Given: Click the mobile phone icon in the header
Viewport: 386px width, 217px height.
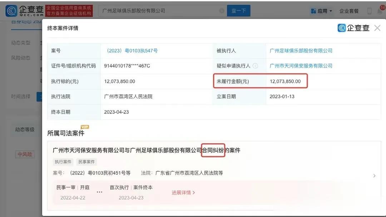Looking at the screenshot, I should pyautogui.click(x=369, y=11).
